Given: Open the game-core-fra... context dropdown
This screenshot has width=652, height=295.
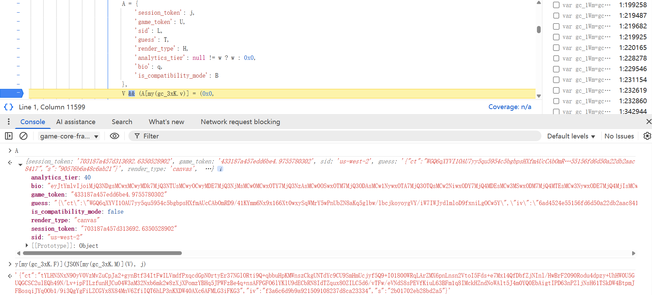Looking at the screenshot, I should [69, 136].
